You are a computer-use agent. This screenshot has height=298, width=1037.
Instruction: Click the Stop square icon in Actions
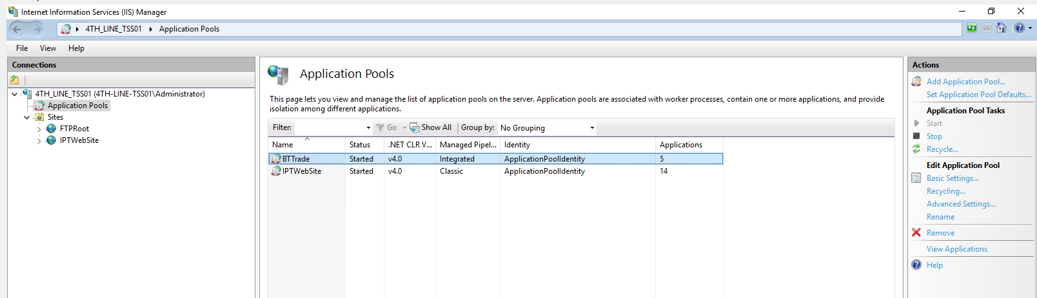coord(916,136)
